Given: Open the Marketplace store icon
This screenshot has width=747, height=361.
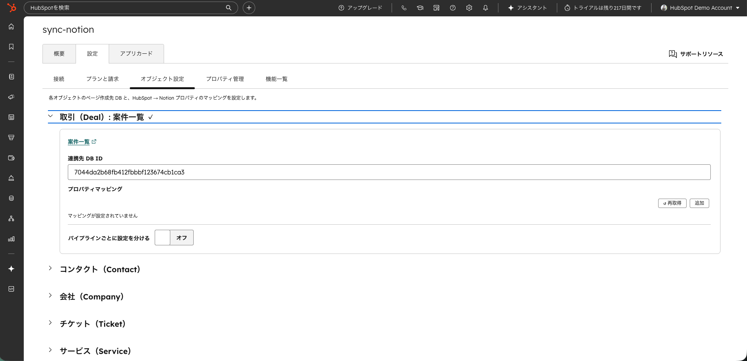Looking at the screenshot, I should click(436, 8).
